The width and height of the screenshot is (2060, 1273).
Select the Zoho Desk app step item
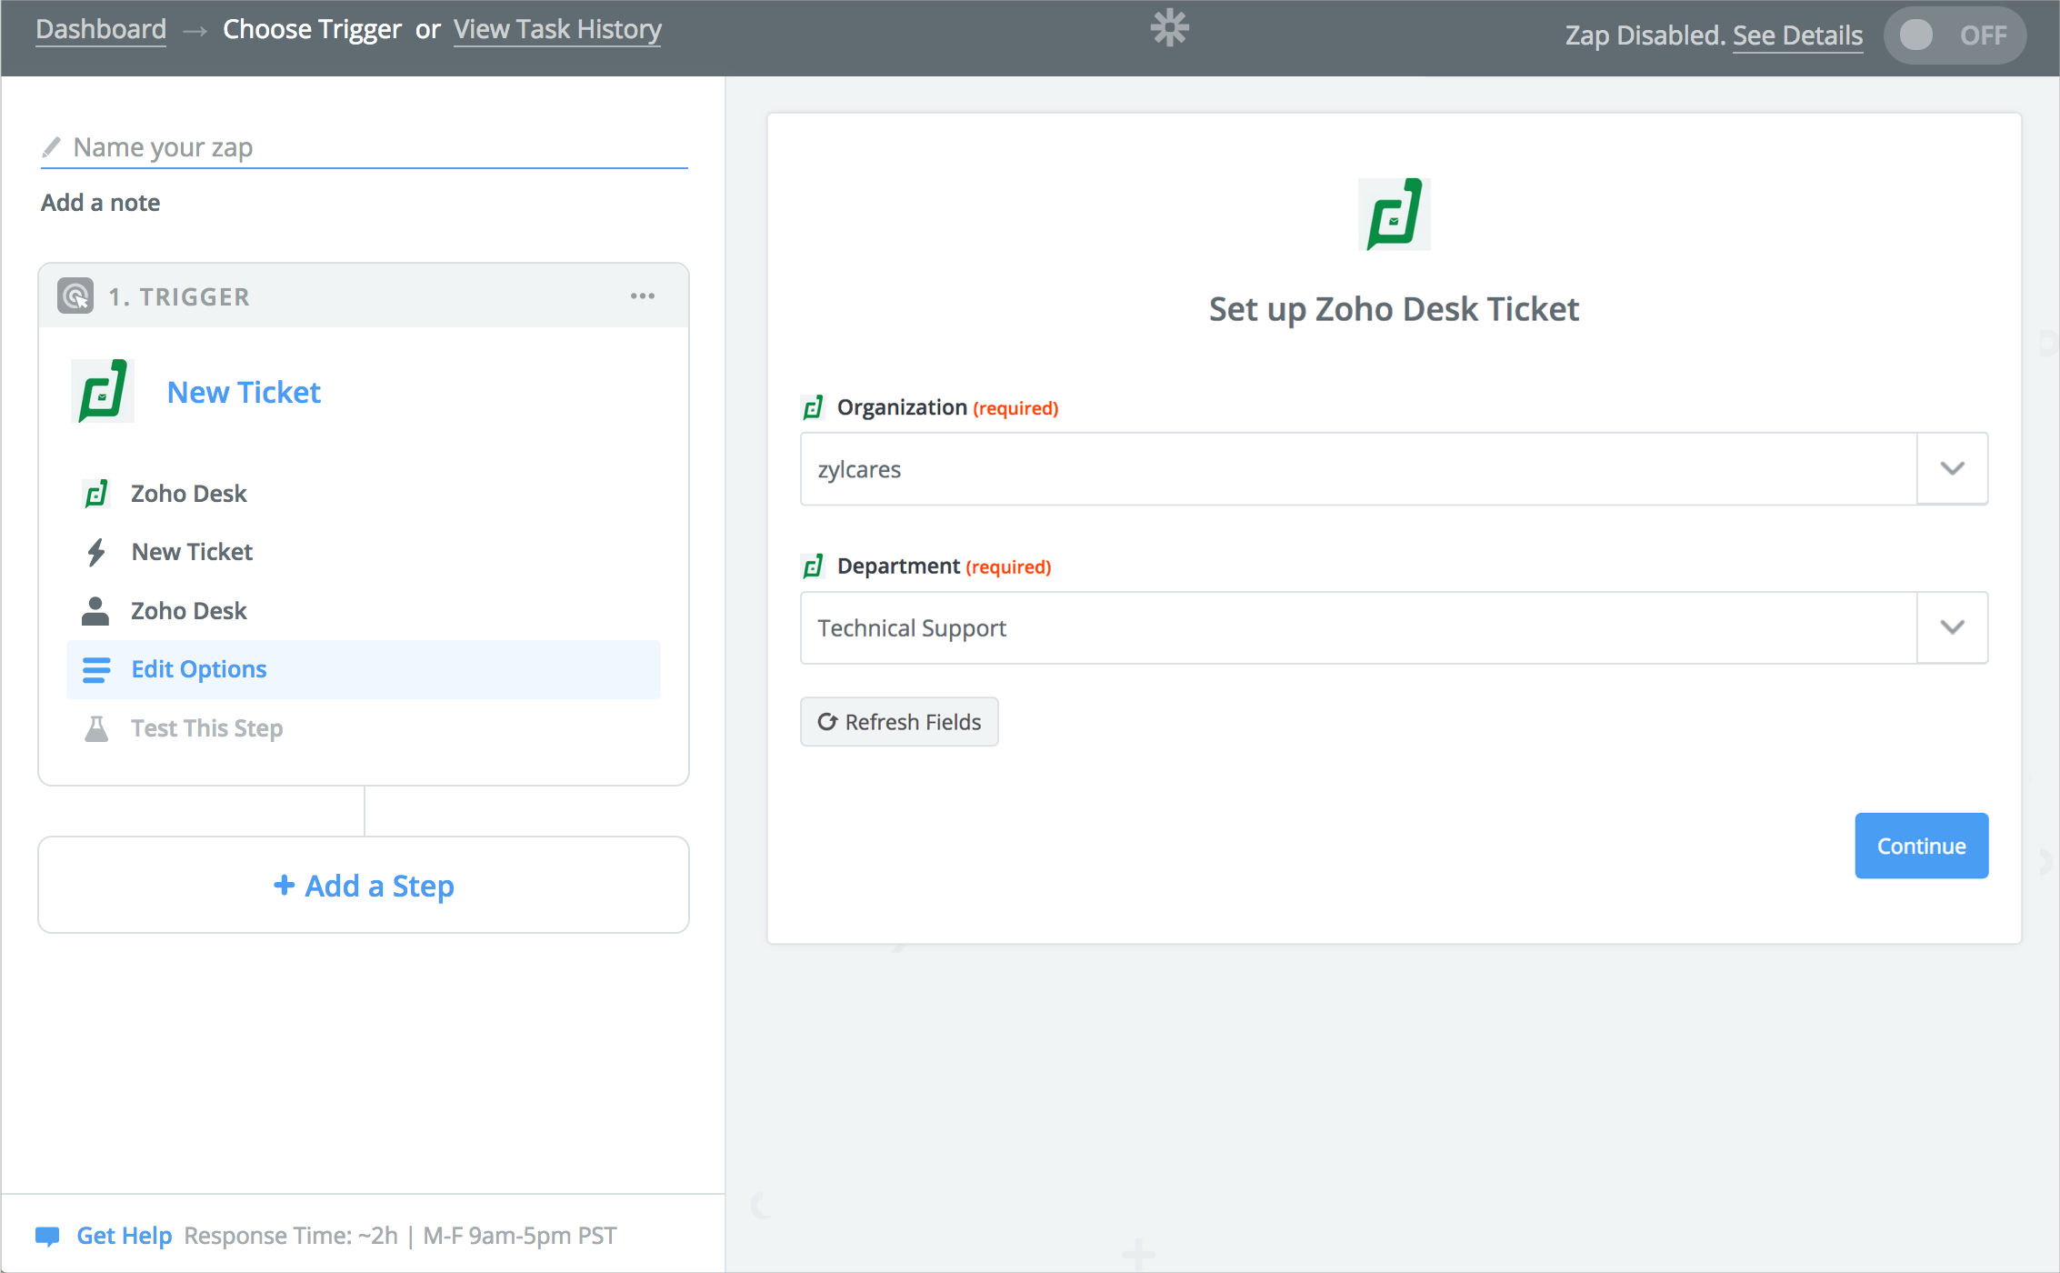point(189,494)
